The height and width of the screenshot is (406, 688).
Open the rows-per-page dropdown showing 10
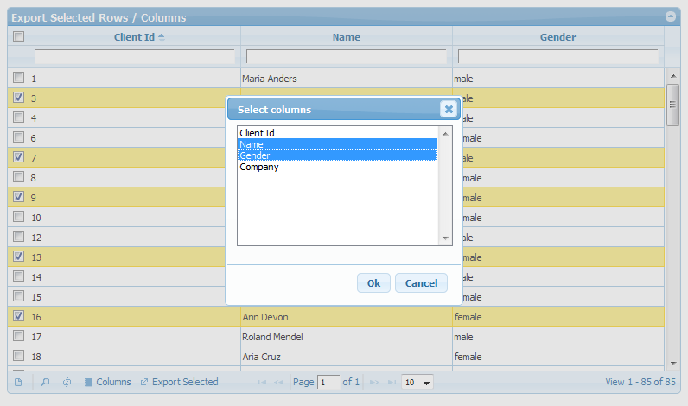pos(417,382)
